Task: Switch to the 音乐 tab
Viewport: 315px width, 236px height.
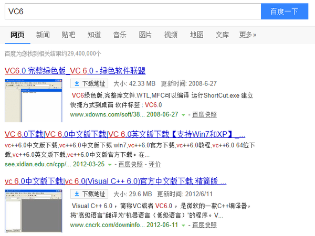Action: (120, 35)
